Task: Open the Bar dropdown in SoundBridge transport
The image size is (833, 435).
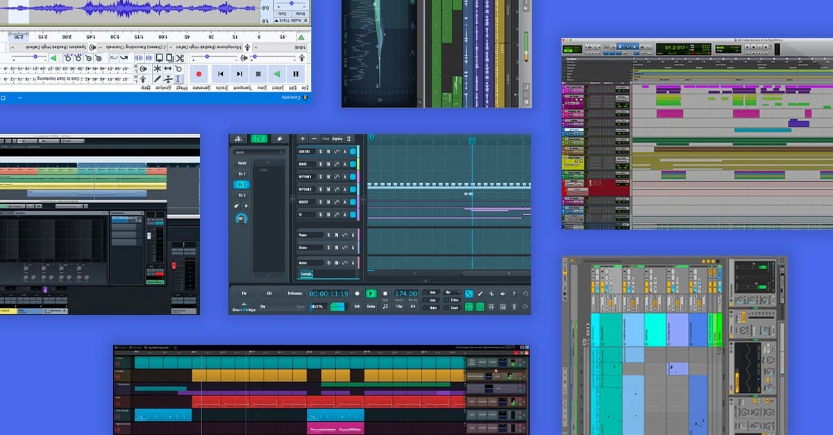Action: click(452, 292)
